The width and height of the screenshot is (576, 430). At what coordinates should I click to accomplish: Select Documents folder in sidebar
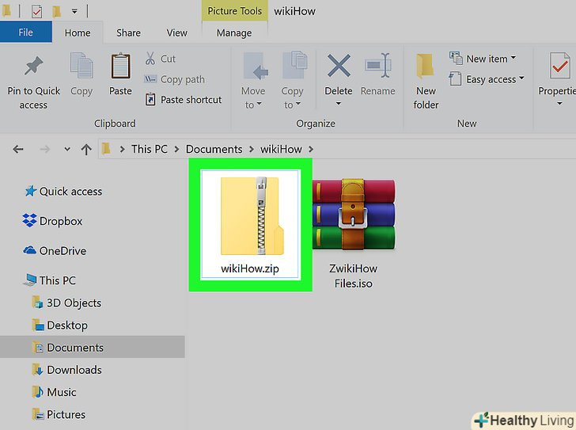(x=93, y=348)
